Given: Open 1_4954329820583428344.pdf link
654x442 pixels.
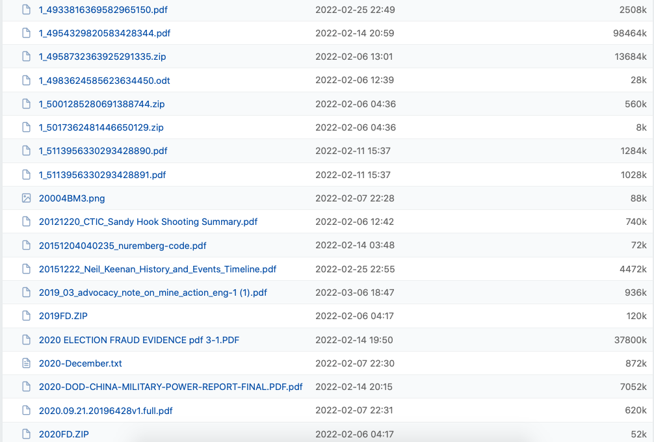Looking at the screenshot, I should (x=105, y=33).
